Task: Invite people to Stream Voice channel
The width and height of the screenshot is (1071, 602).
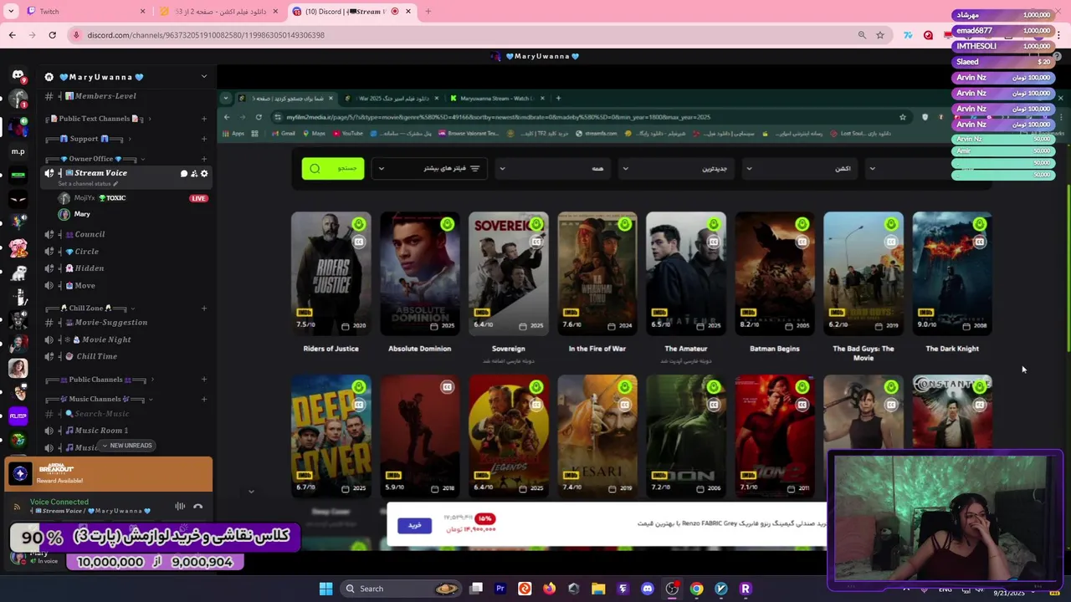Action: (194, 173)
